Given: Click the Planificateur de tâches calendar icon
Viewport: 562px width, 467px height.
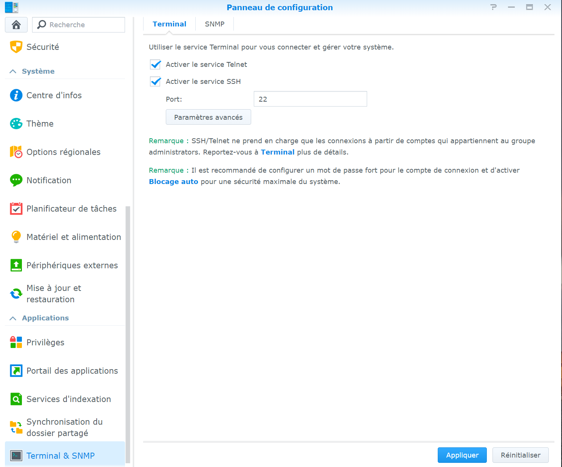Looking at the screenshot, I should 16,209.
